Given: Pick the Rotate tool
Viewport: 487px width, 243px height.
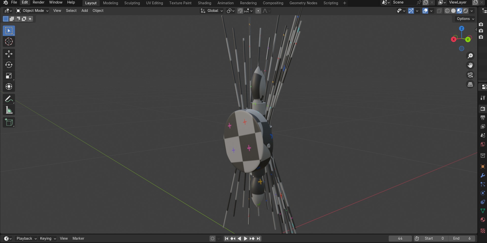Looking at the screenshot, I should [9, 65].
